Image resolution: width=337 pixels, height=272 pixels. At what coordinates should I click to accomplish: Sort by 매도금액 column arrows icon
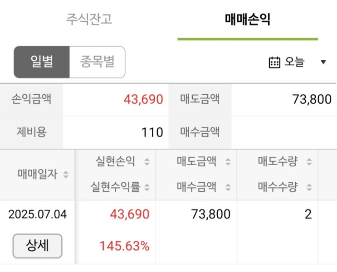point(228,161)
